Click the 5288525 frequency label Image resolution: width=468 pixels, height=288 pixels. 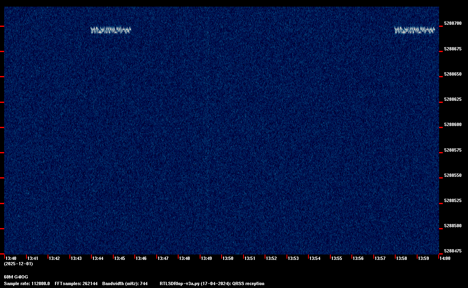(x=453, y=200)
